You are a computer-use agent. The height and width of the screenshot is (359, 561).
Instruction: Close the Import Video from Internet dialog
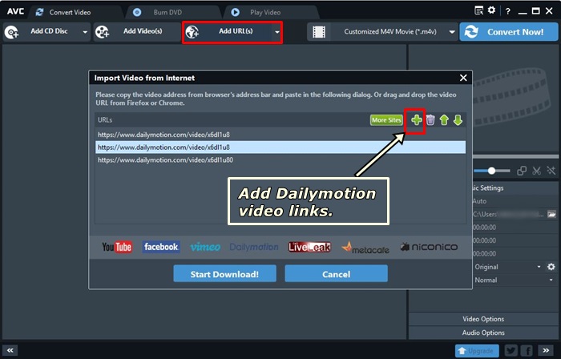click(463, 78)
